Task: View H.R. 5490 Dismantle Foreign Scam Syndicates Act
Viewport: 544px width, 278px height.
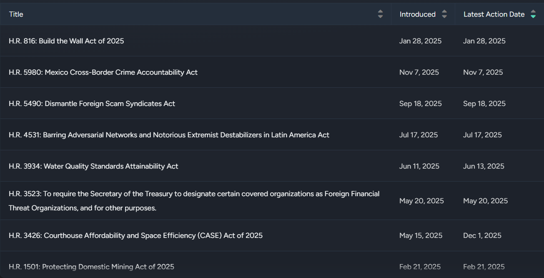Action: pos(92,104)
